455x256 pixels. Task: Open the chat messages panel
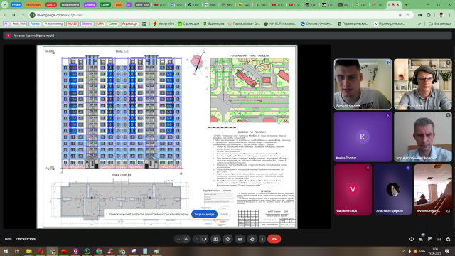429,239
